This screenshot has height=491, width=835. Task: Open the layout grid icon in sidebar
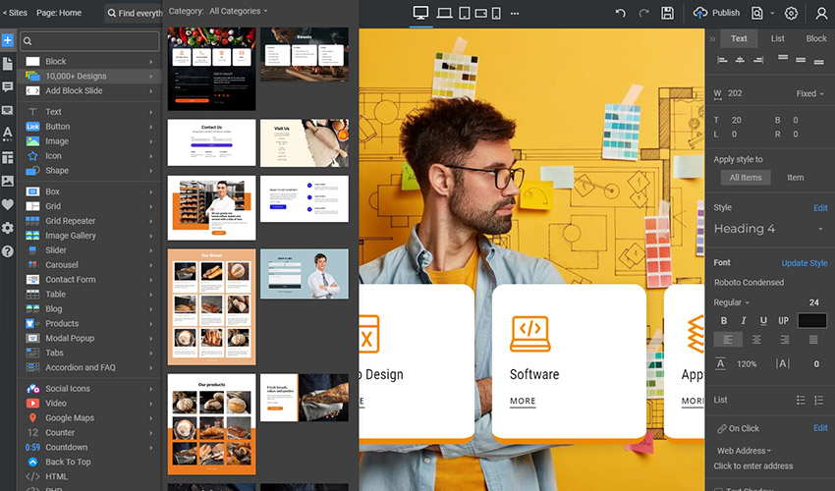(x=8, y=158)
